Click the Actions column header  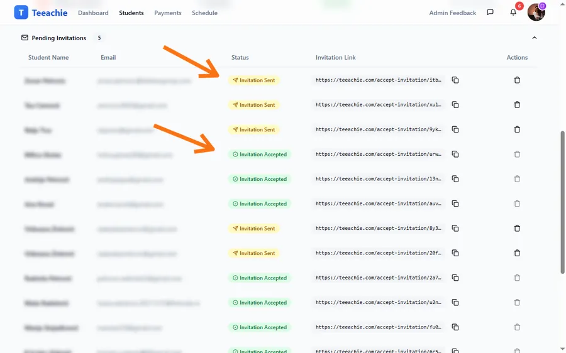517,57
